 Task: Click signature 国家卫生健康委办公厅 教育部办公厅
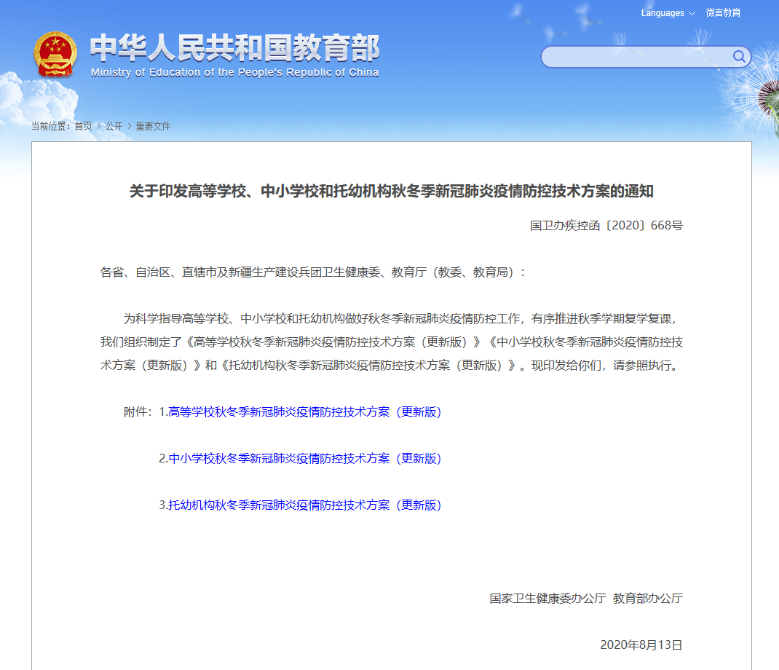tap(586, 599)
